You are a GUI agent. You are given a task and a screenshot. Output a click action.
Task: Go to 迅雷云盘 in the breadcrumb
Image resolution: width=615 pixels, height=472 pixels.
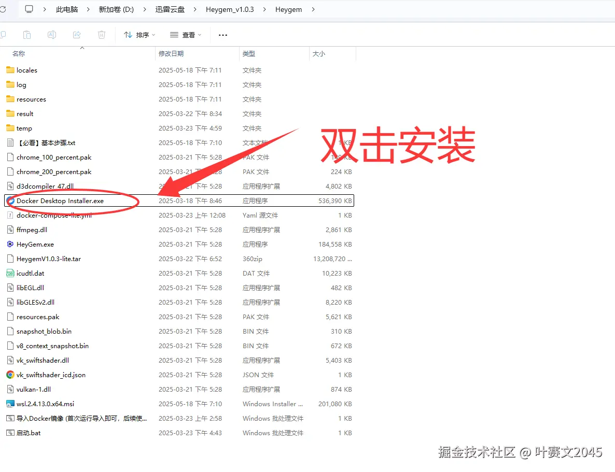(170, 9)
